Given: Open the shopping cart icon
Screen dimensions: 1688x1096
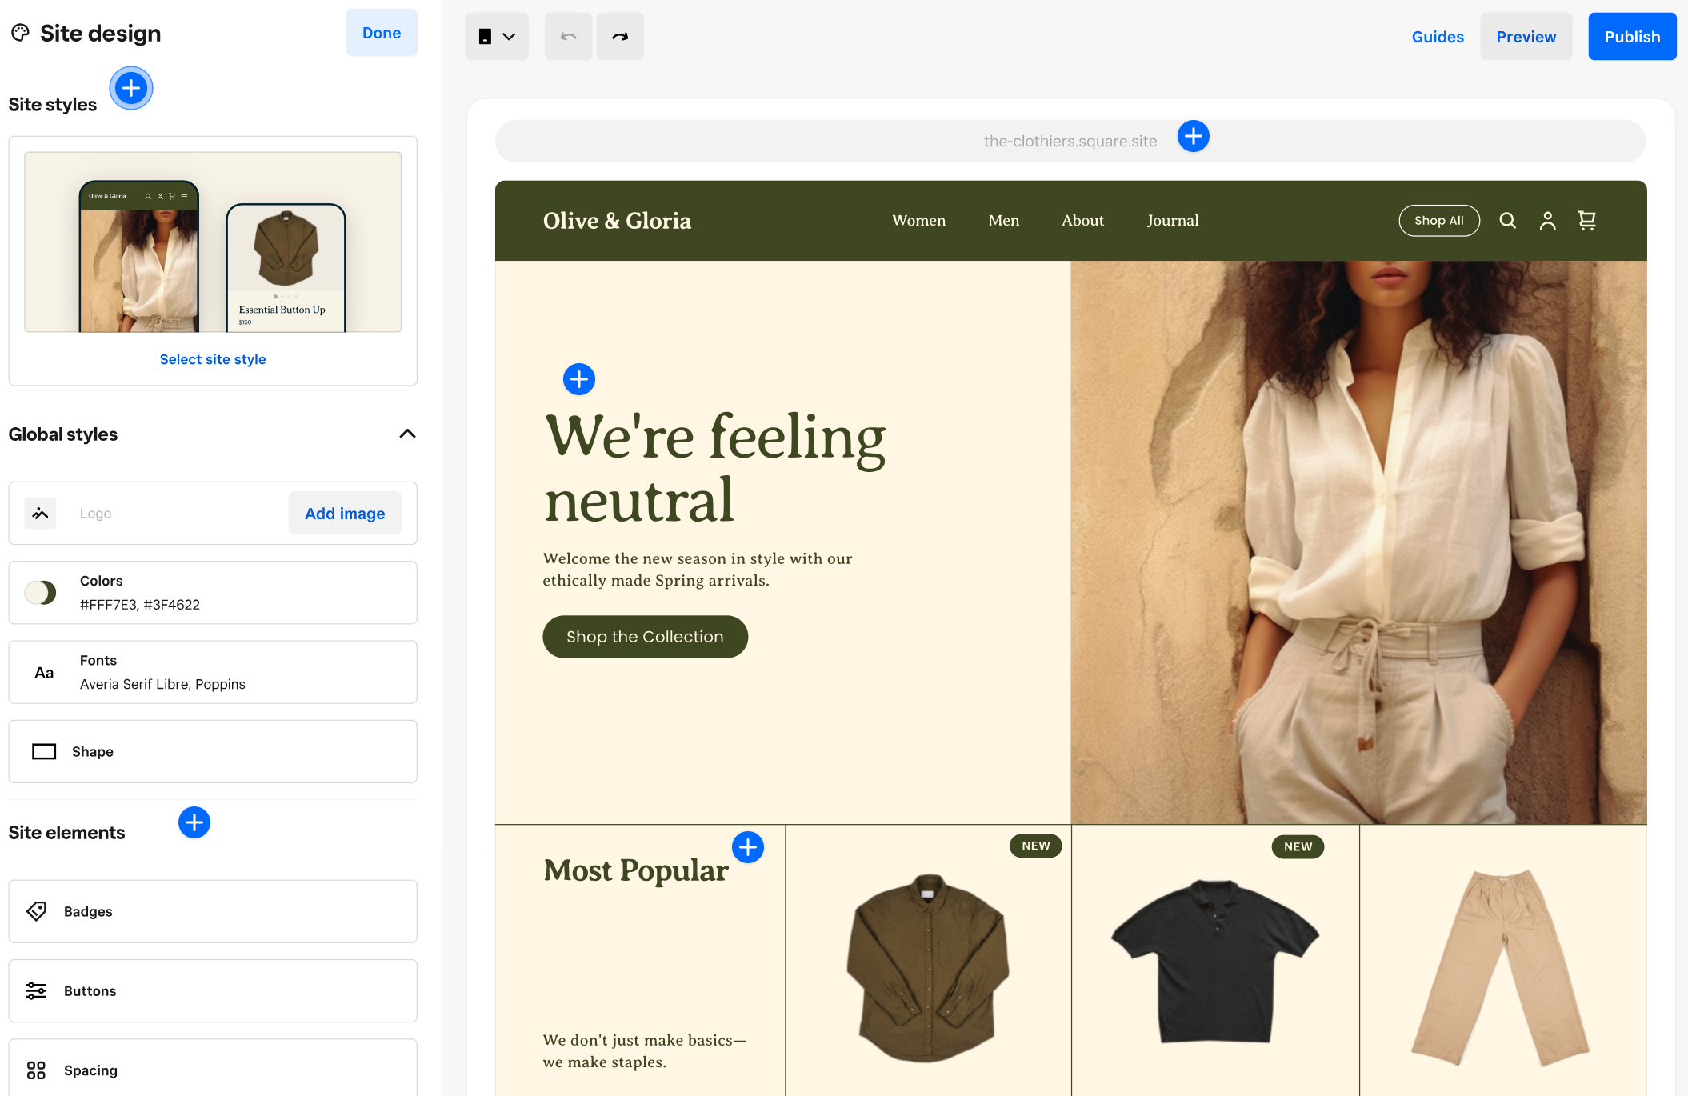Looking at the screenshot, I should click(x=1587, y=220).
